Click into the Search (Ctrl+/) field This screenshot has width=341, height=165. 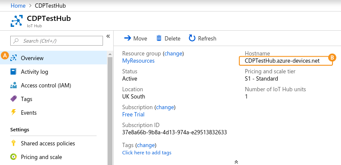56,41
